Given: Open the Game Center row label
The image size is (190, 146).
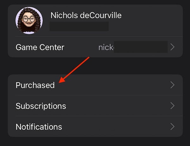Looking at the screenshot, I should 40,47.
